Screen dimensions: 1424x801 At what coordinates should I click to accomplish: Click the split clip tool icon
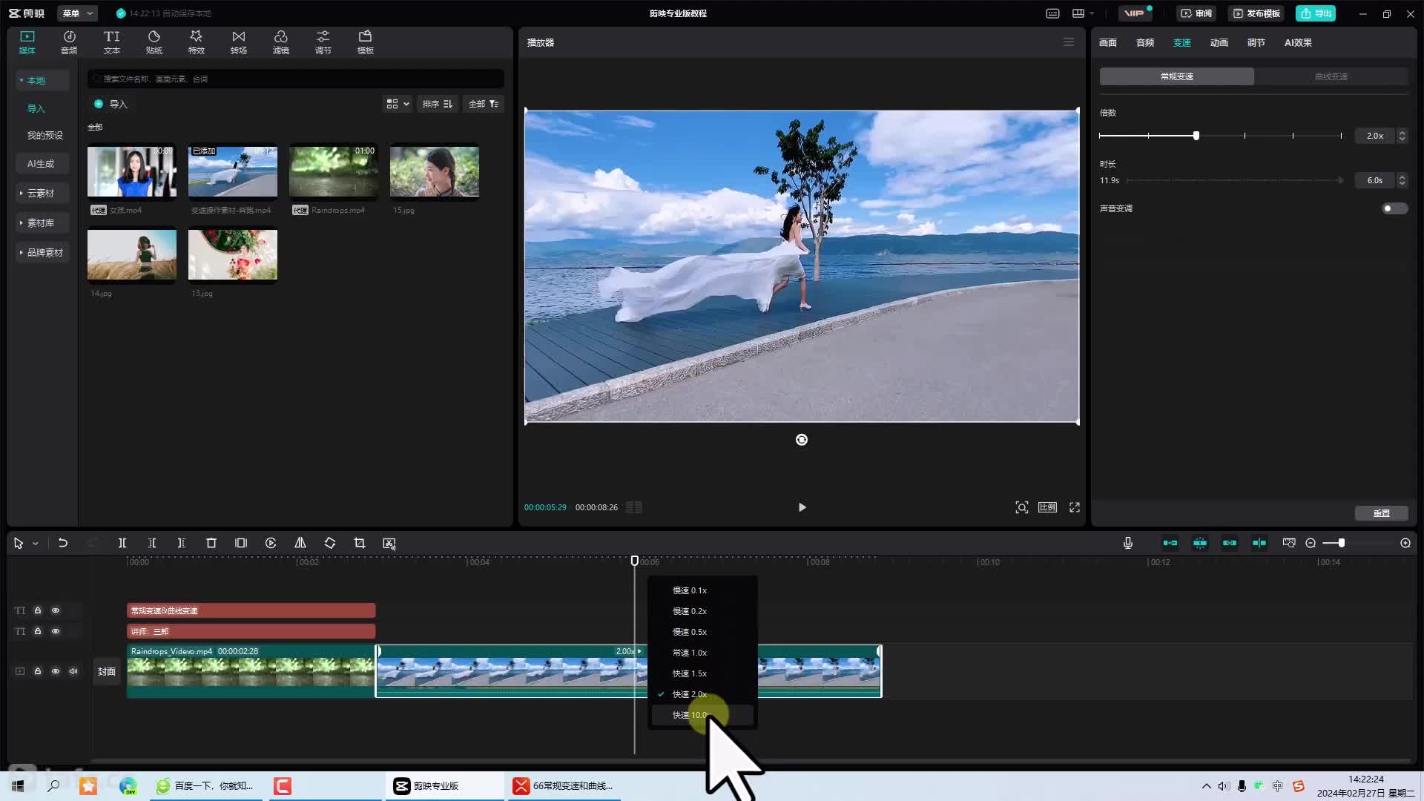pyautogui.click(x=122, y=543)
